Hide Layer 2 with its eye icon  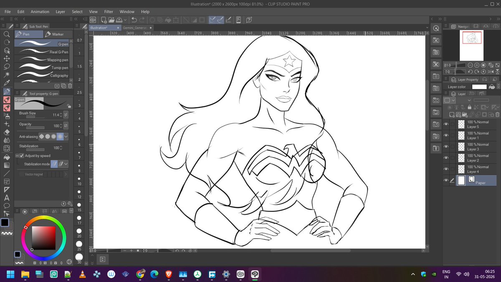(x=446, y=158)
